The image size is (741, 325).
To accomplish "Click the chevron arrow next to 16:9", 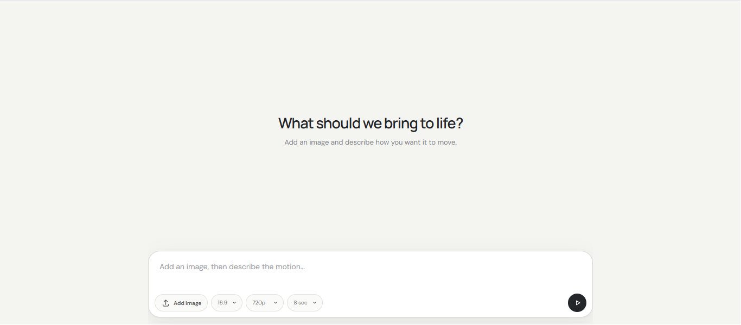I will pos(234,303).
